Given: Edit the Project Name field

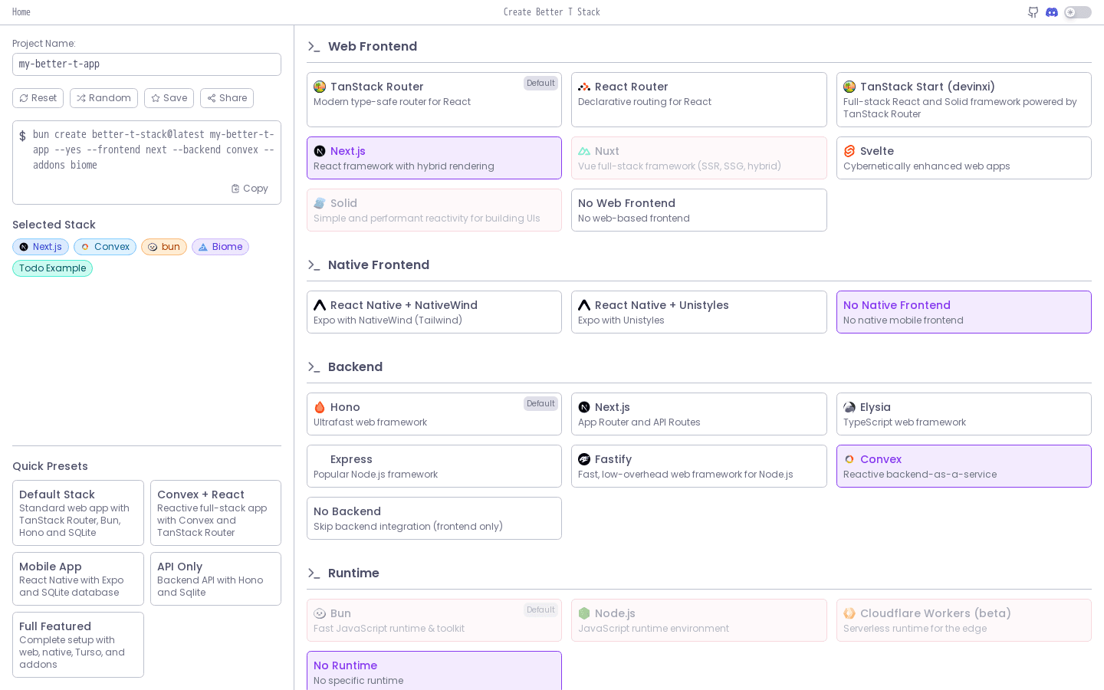Looking at the screenshot, I should tap(146, 64).
